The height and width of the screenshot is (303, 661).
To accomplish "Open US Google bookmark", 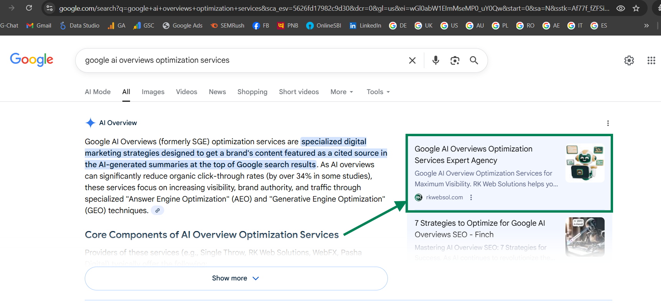I will (449, 26).
